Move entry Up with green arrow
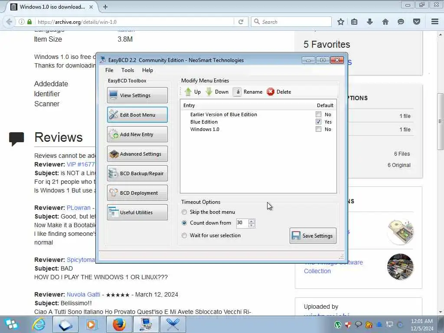 coord(193,92)
